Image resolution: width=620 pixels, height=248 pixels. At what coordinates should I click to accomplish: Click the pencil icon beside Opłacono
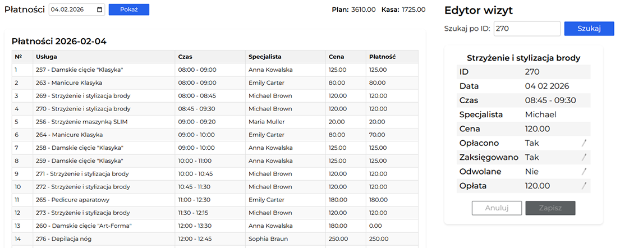(584, 143)
